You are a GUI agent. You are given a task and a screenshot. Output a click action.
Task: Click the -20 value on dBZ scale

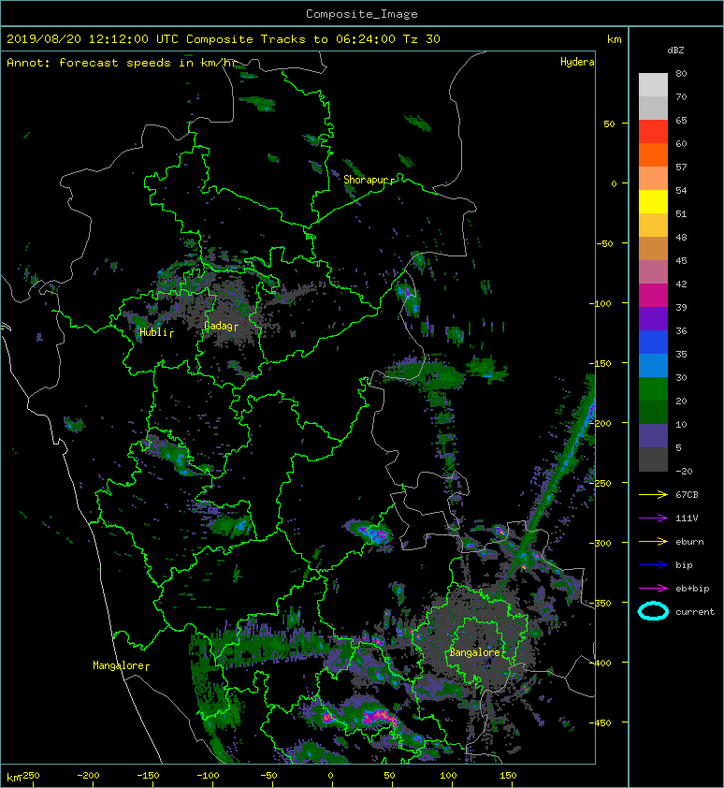[684, 471]
